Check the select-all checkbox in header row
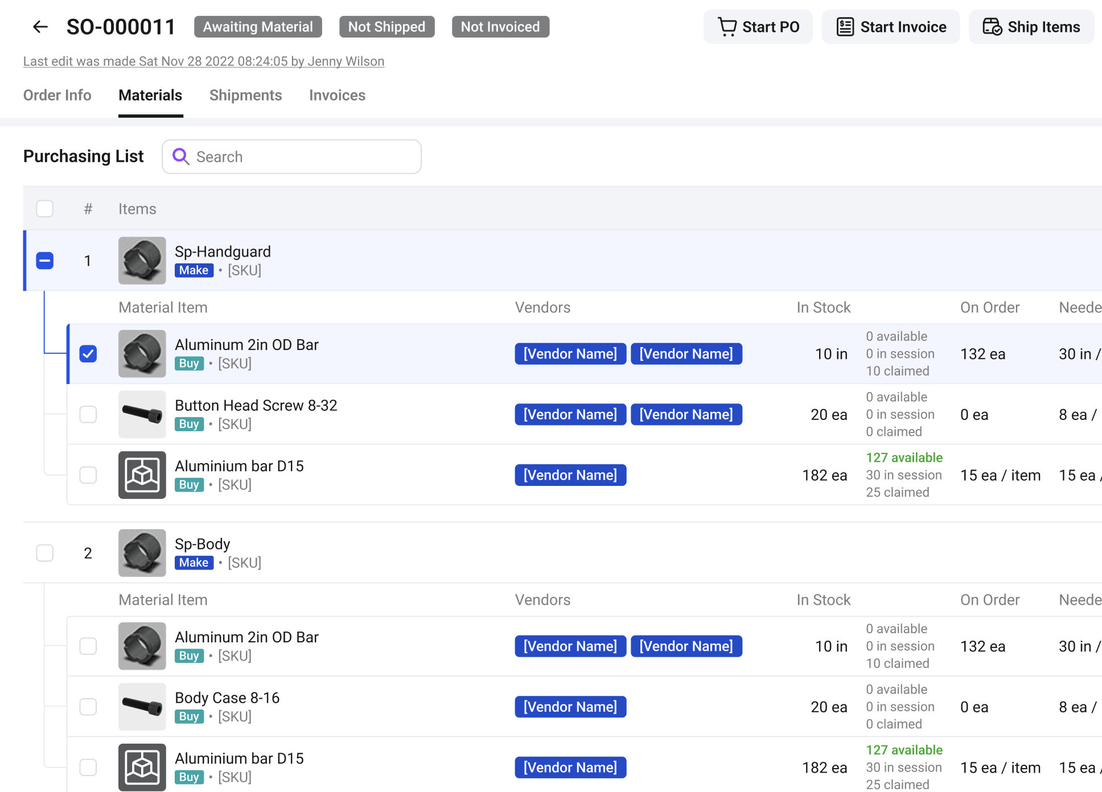 click(44, 209)
